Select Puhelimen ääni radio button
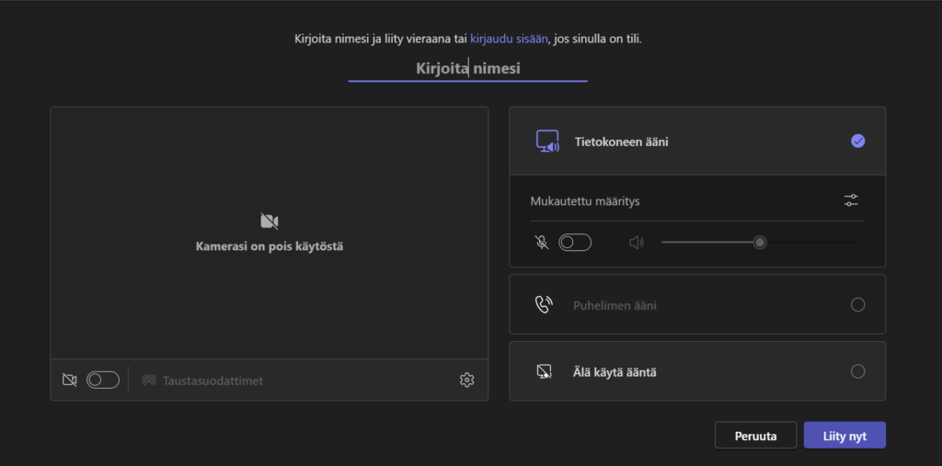 [858, 304]
